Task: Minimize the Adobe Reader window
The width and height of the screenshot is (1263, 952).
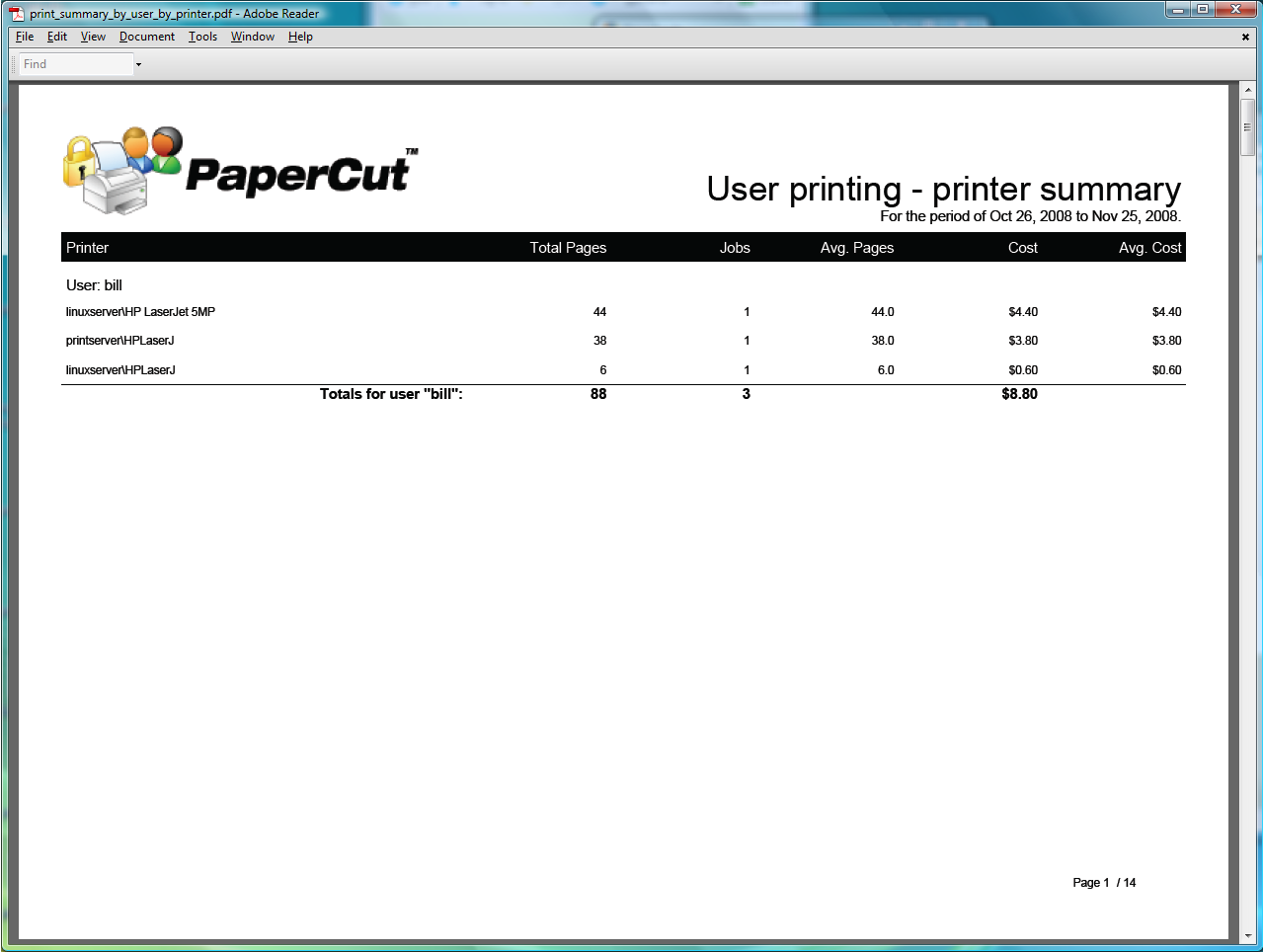Action: 1177,10
